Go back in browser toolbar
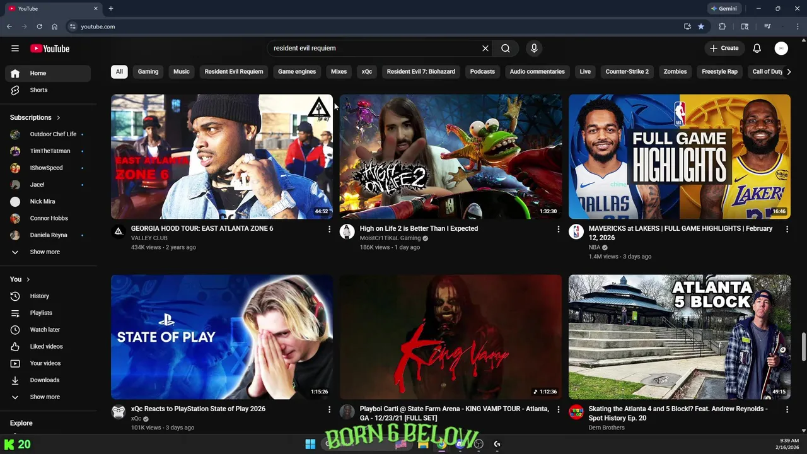 point(9,26)
